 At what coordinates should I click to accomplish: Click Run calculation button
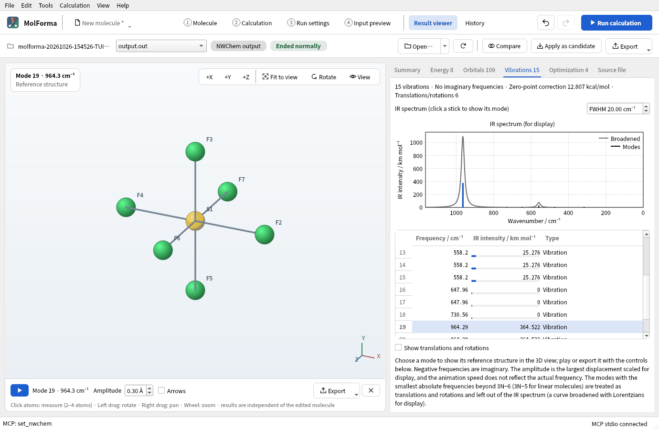(x=616, y=22)
